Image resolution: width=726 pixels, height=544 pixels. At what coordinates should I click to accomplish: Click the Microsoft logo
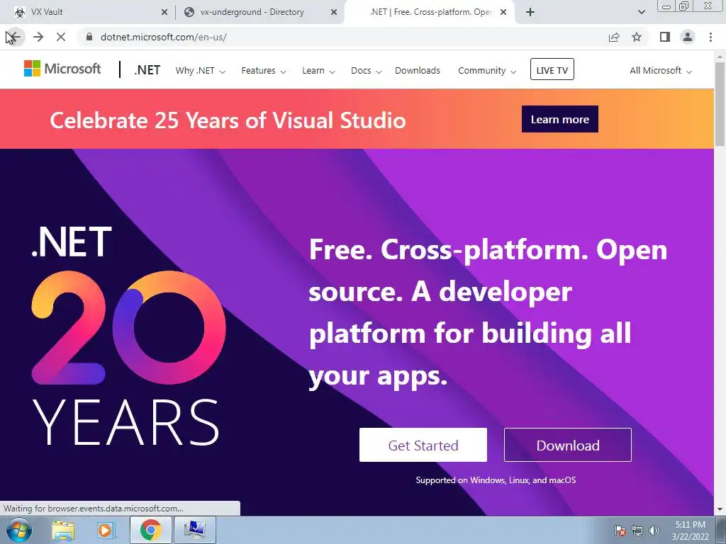[x=62, y=69]
